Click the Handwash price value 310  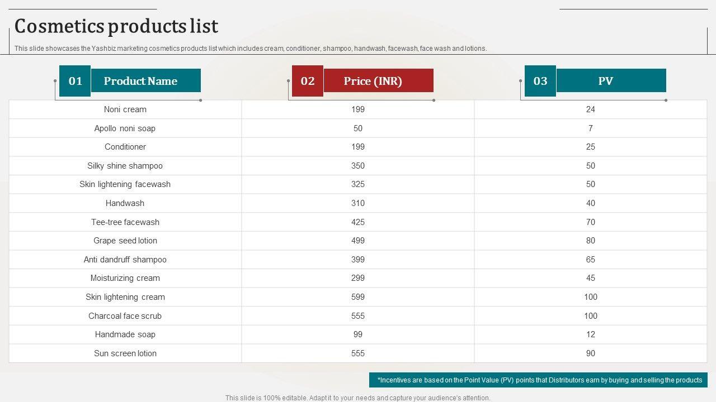(x=358, y=203)
